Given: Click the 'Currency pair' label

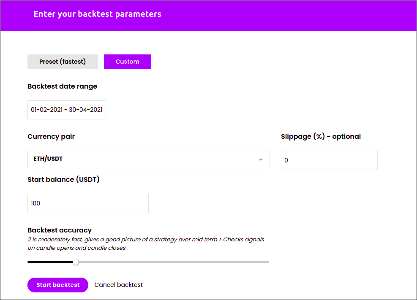Looking at the screenshot, I should click(x=51, y=136).
